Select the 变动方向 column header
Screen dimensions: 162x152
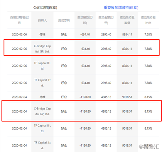pos(64,20)
